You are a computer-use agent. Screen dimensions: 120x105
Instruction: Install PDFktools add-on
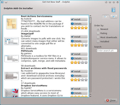click(79, 54)
